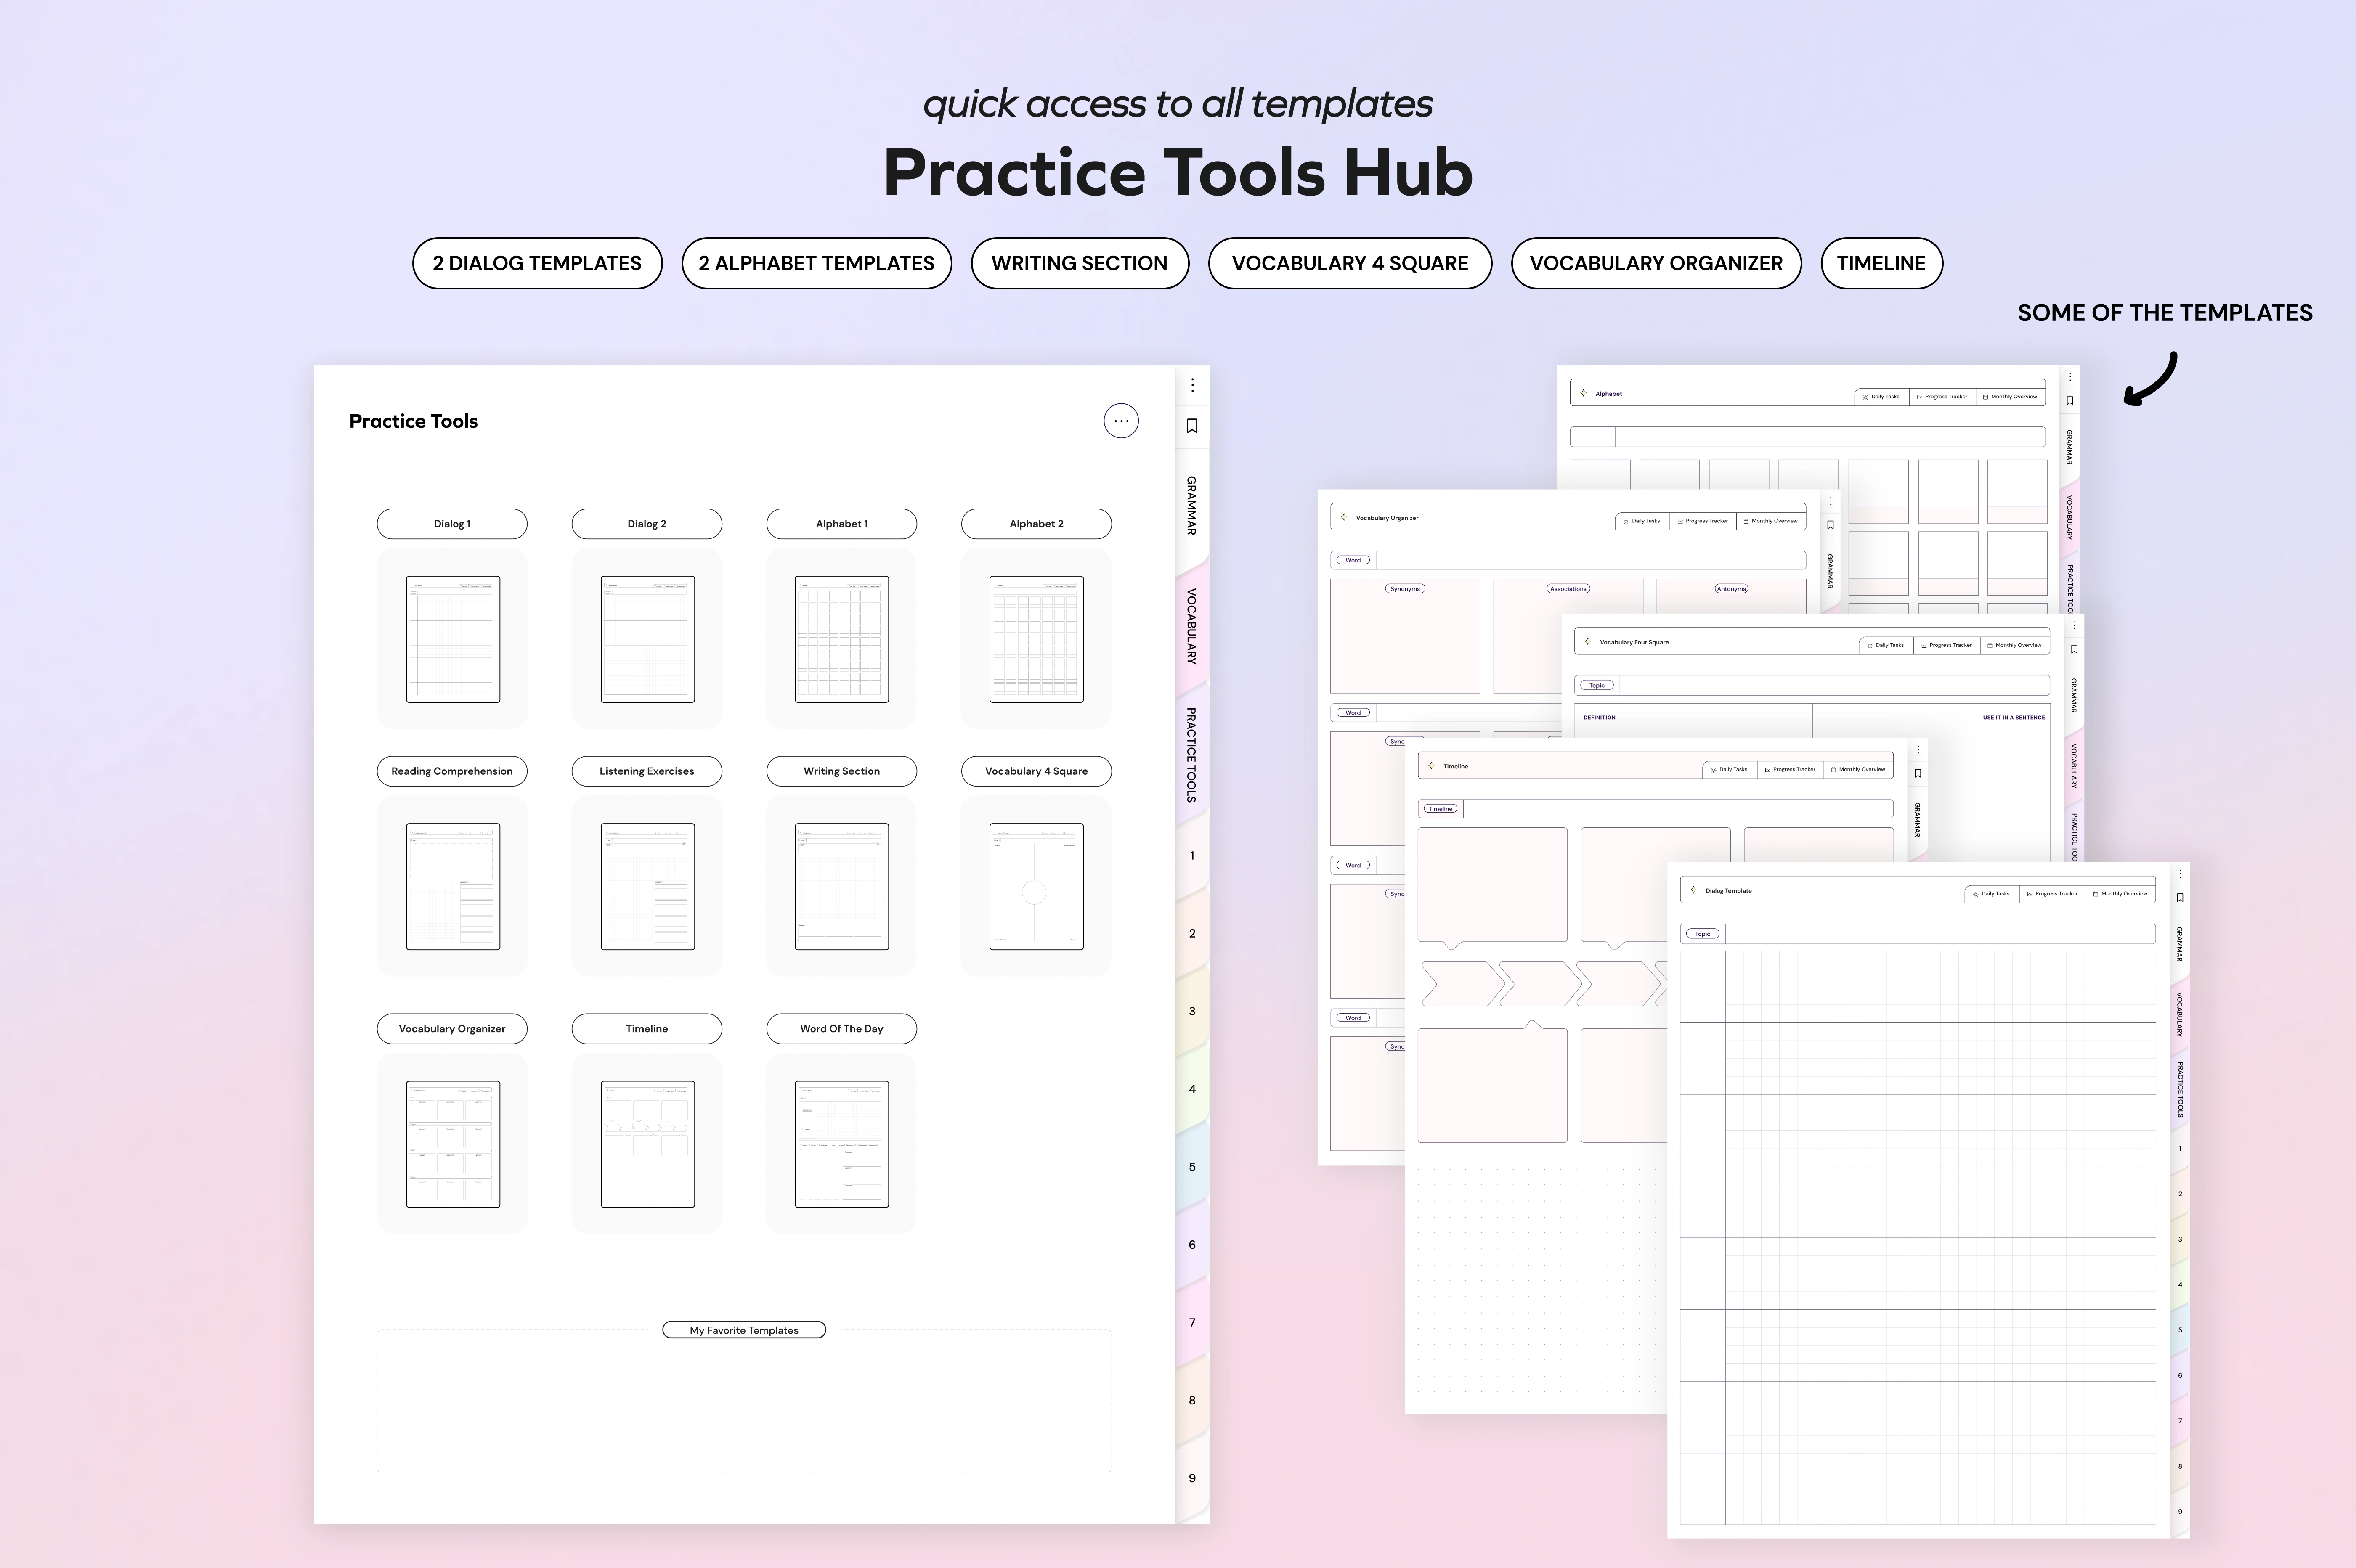Image resolution: width=2356 pixels, height=1568 pixels.
Task: Go to numbered side tab 9 on main page
Action: tap(1192, 1478)
